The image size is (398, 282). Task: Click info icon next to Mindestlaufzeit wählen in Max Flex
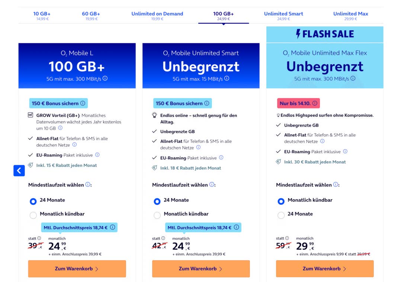336,184
